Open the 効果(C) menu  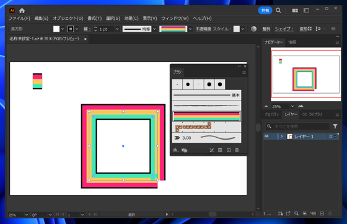coord(131,19)
